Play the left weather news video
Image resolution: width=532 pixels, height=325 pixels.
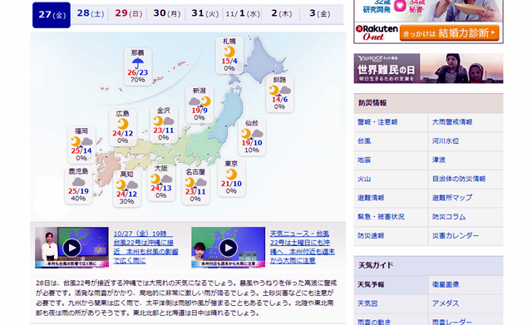(x=72, y=248)
